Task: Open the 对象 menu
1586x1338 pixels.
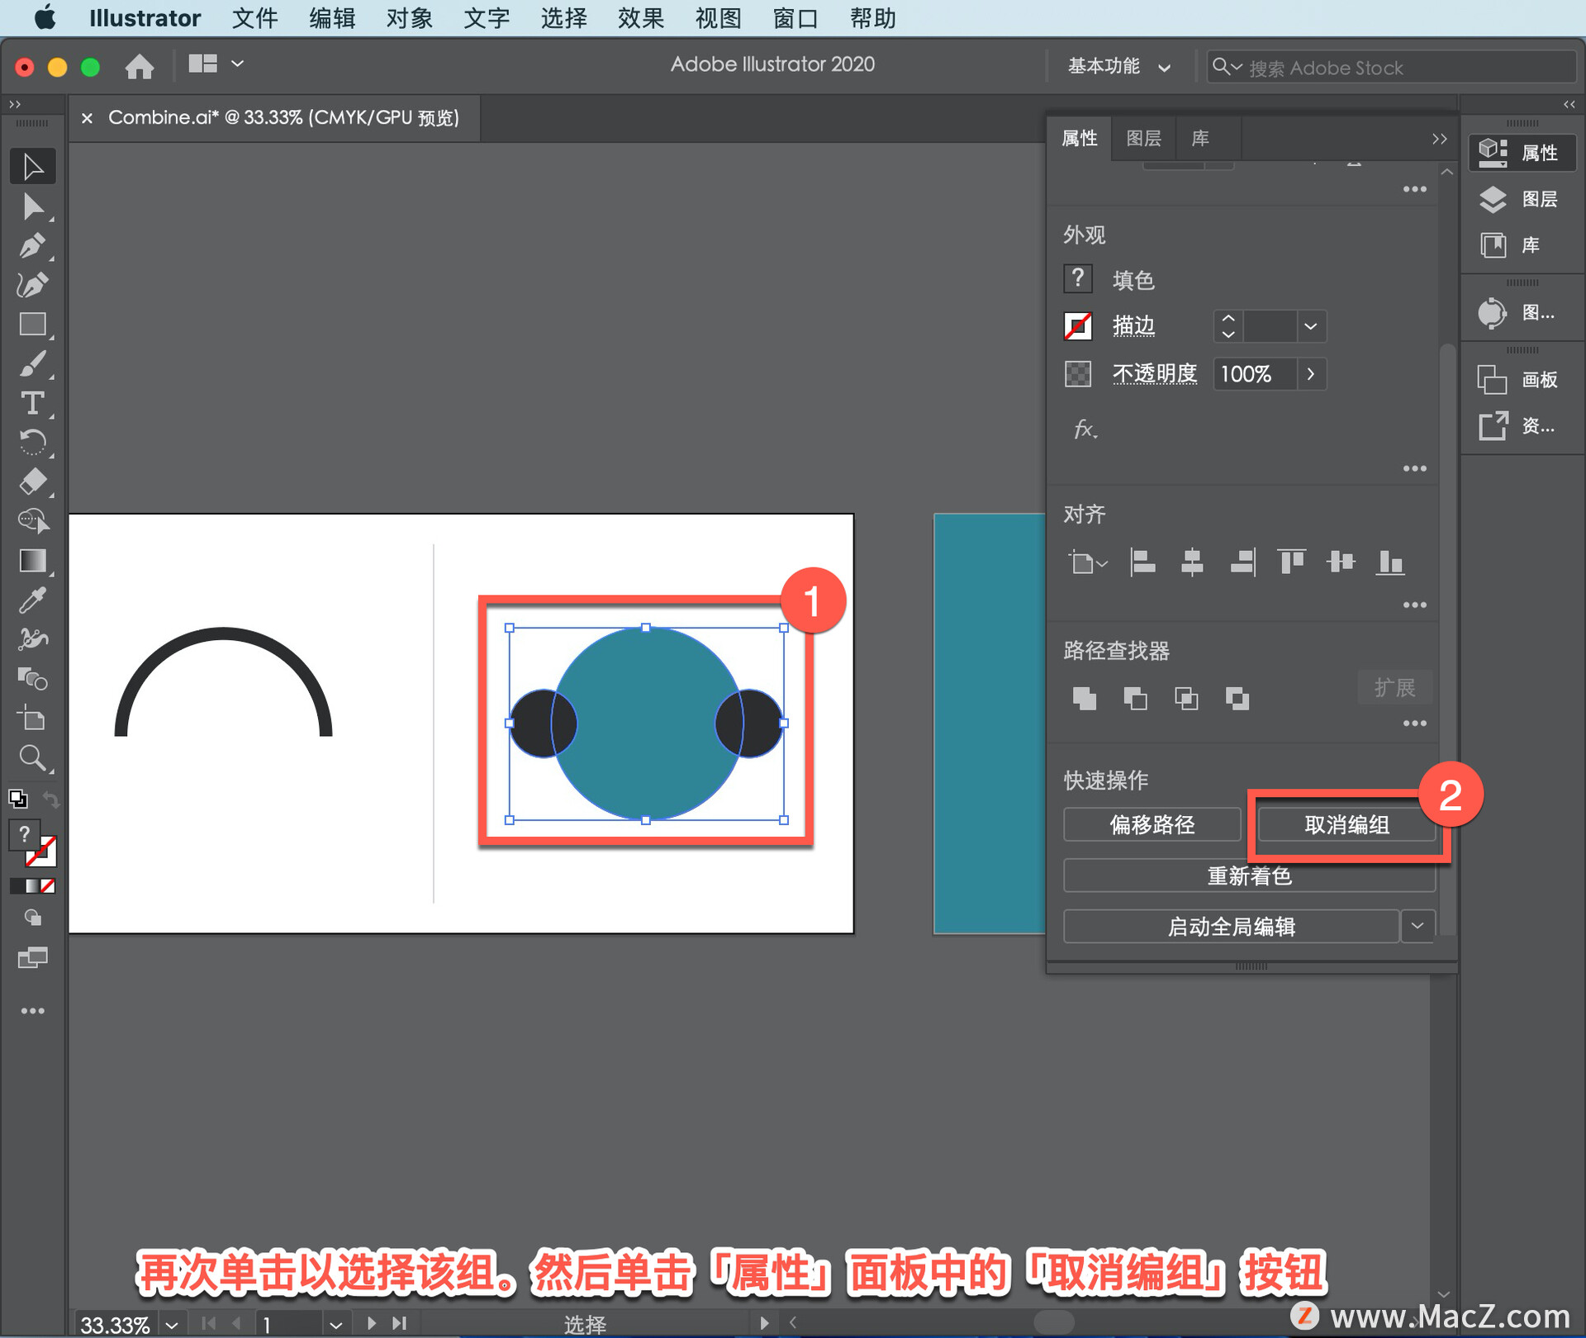Action: tap(409, 18)
